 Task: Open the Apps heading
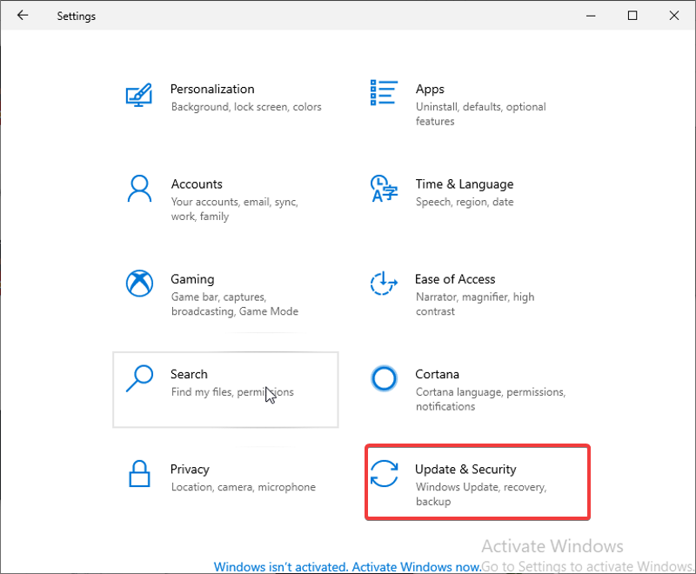coord(430,90)
